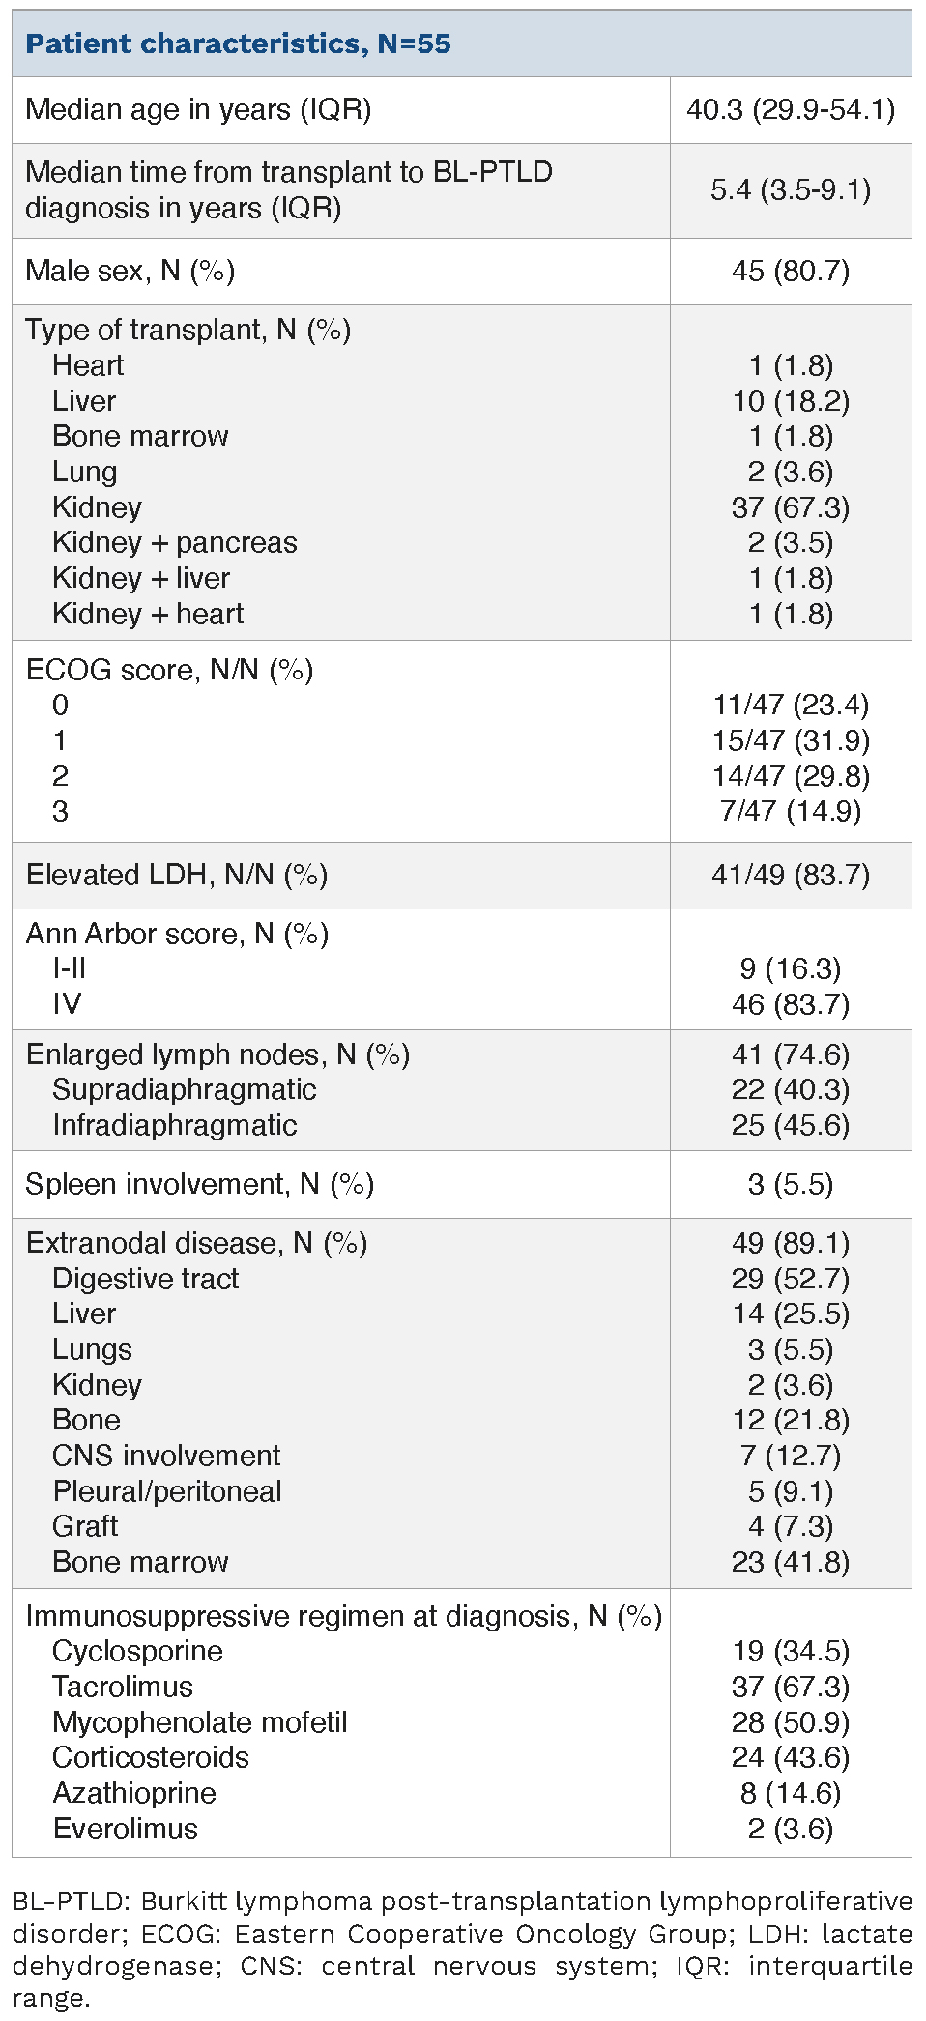This screenshot has height=2021, width=926.
Task: Click the median age value 40.3 (29.9-54.1)
Action: (791, 110)
